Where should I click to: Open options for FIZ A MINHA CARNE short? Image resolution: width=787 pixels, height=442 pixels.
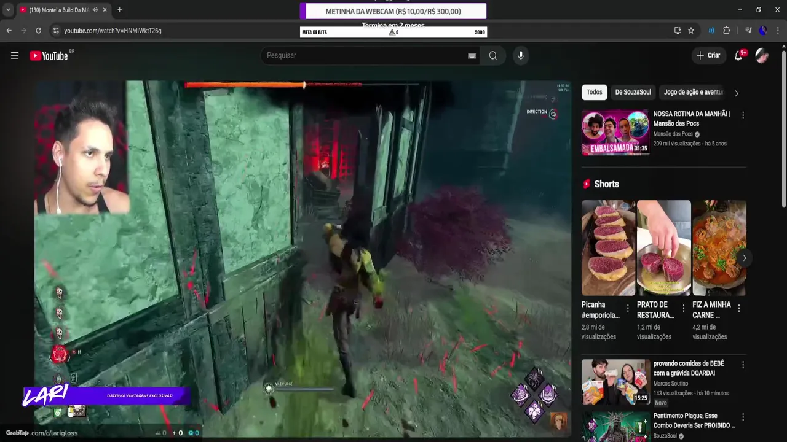738,308
